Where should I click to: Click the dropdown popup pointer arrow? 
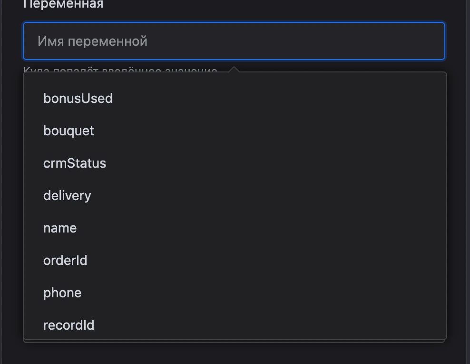point(234,69)
